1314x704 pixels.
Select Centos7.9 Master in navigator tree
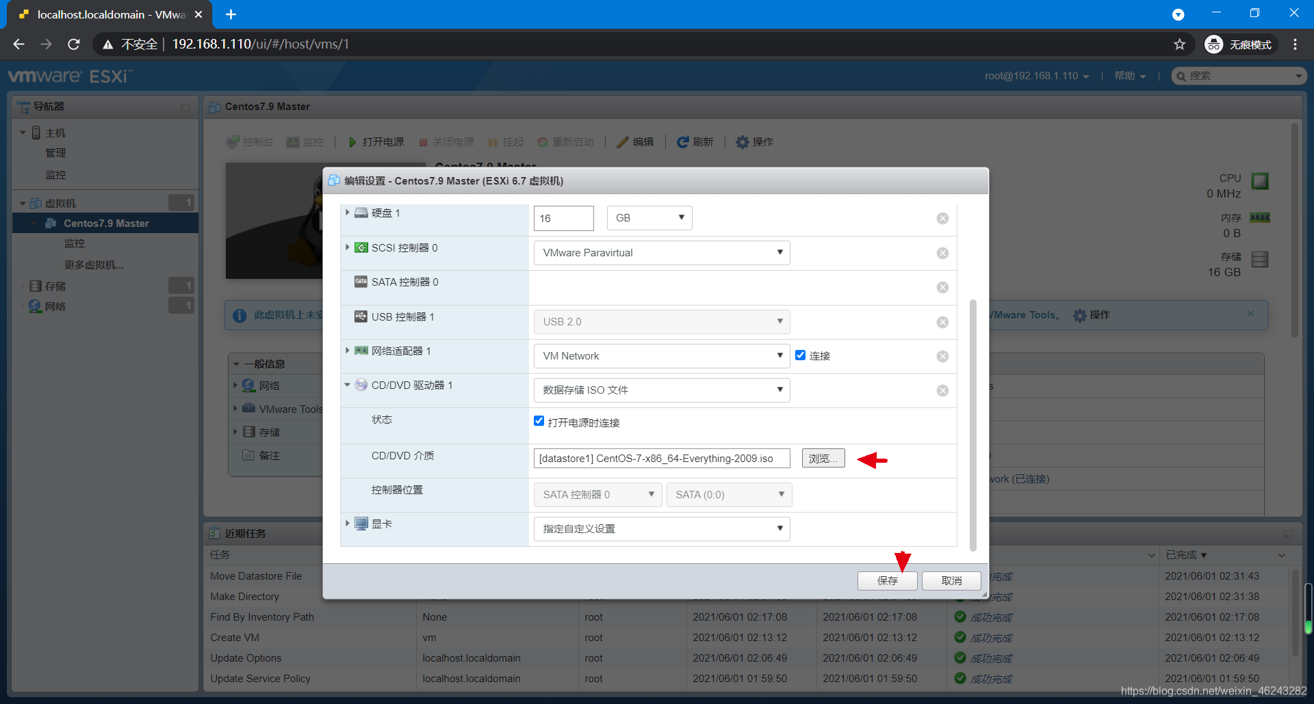(x=105, y=224)
